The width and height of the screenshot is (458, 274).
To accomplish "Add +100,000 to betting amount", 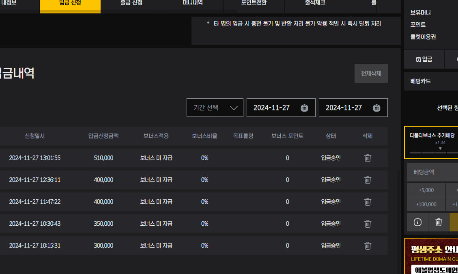I will tap(426, 204).
